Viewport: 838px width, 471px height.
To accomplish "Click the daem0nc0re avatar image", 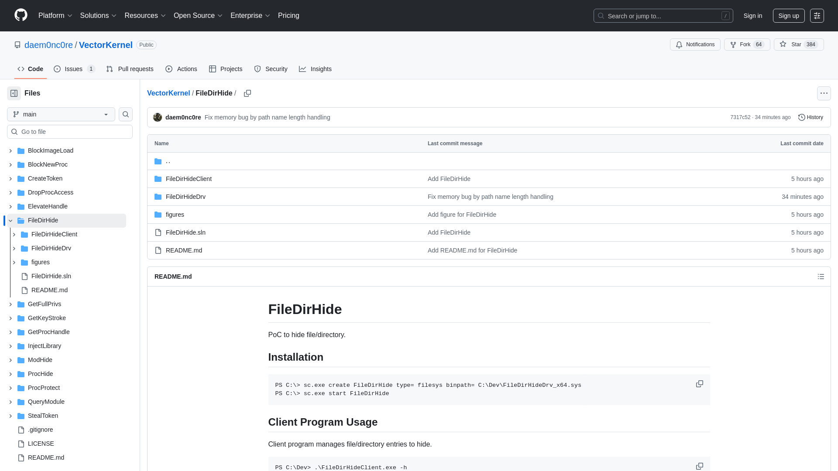I will 158,117.
